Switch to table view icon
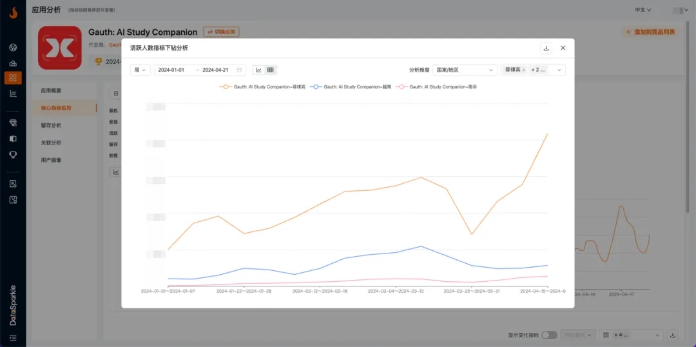Viewport: 696px width, 347px height. pos(271,70)
